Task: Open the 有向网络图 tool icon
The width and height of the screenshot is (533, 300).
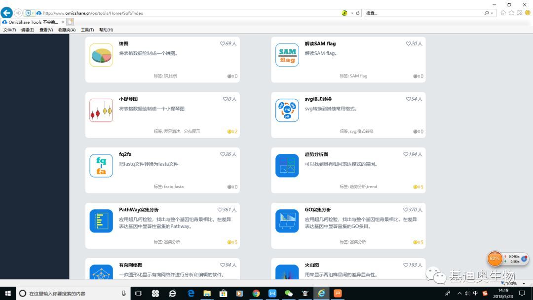Action: pyautogui.click(x=101, y=272)
